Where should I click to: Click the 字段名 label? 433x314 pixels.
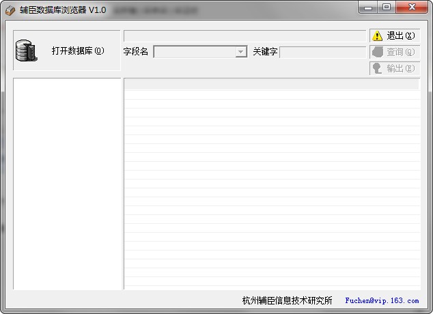click(x=136, y=52)
